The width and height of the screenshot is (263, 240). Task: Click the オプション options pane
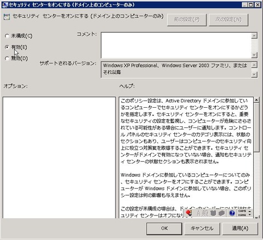(x=59, y=157)
